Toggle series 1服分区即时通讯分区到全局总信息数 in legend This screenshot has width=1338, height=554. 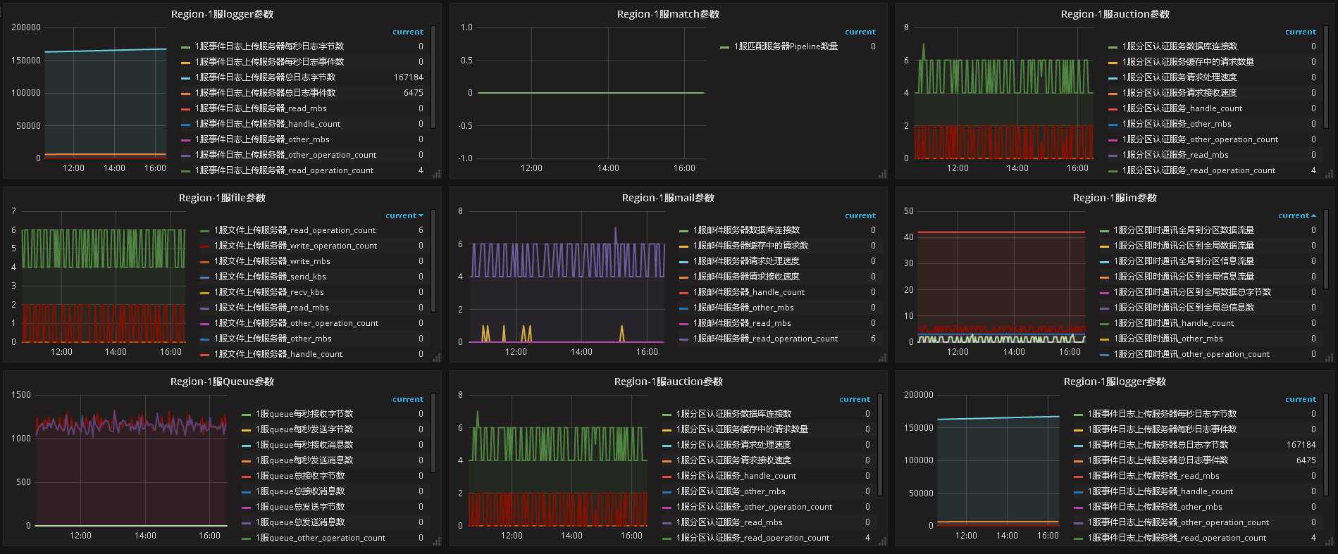point(1184,308)
